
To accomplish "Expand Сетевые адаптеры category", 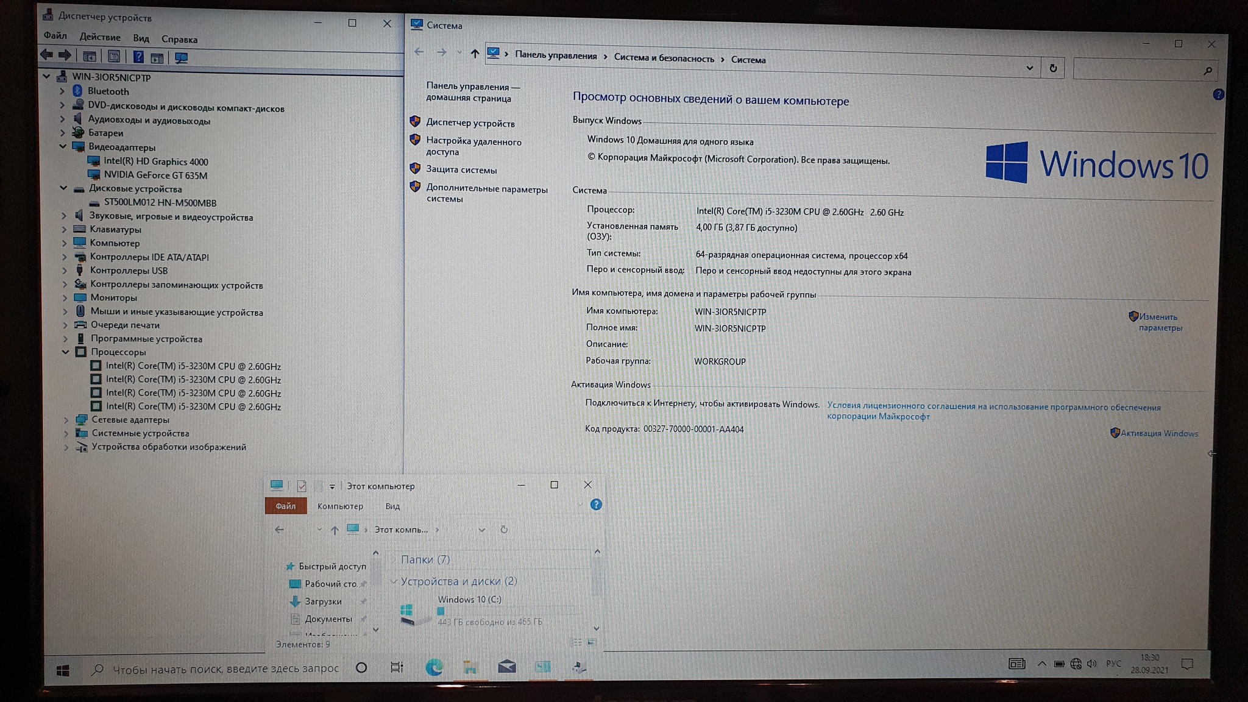I will 66,419.
